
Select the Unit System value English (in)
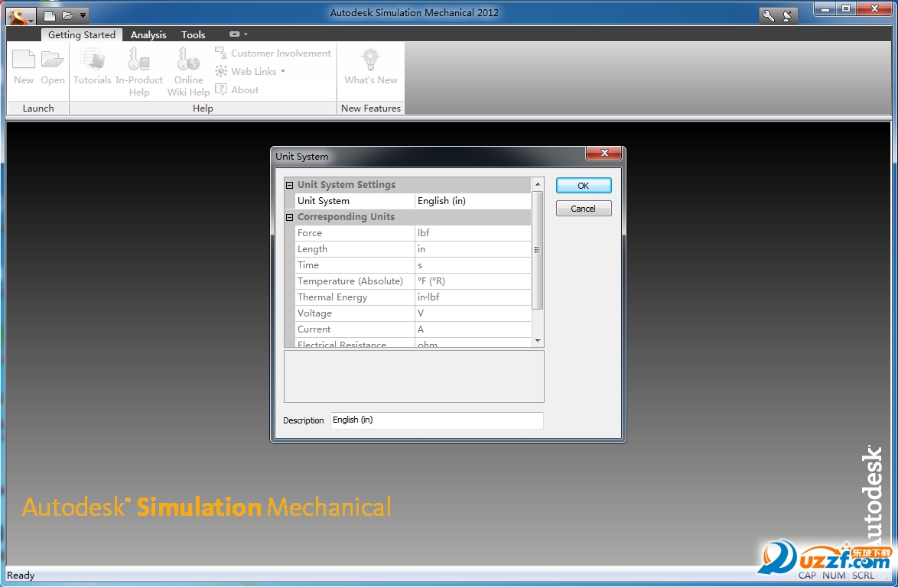click(473, 201)
